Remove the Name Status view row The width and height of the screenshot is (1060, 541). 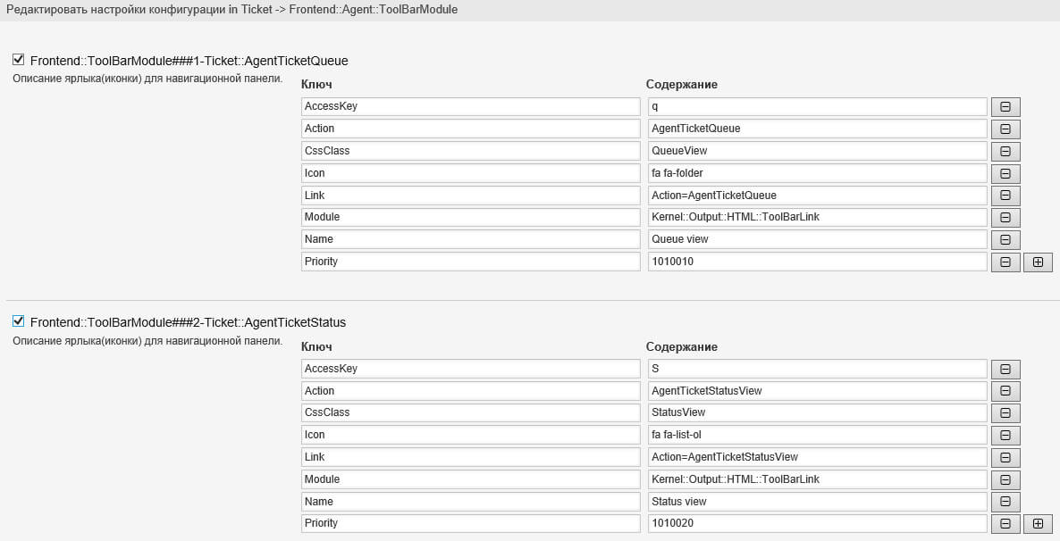[1005, 502]
